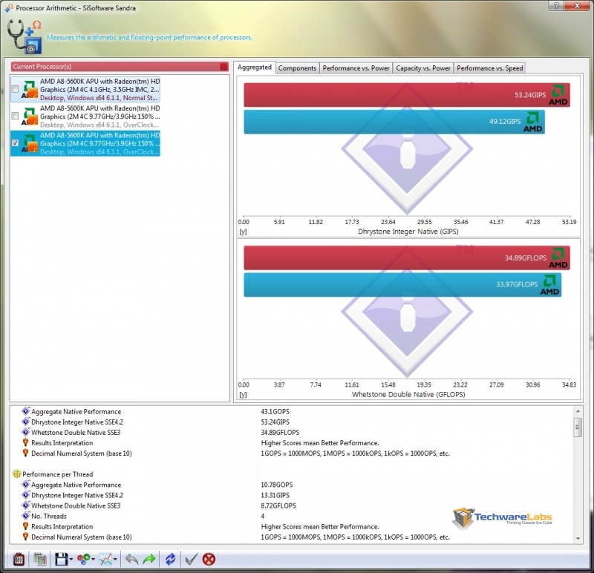Click the stethoscope Processor Arithmetic module icon
The image size is (594, 573).
25,37
